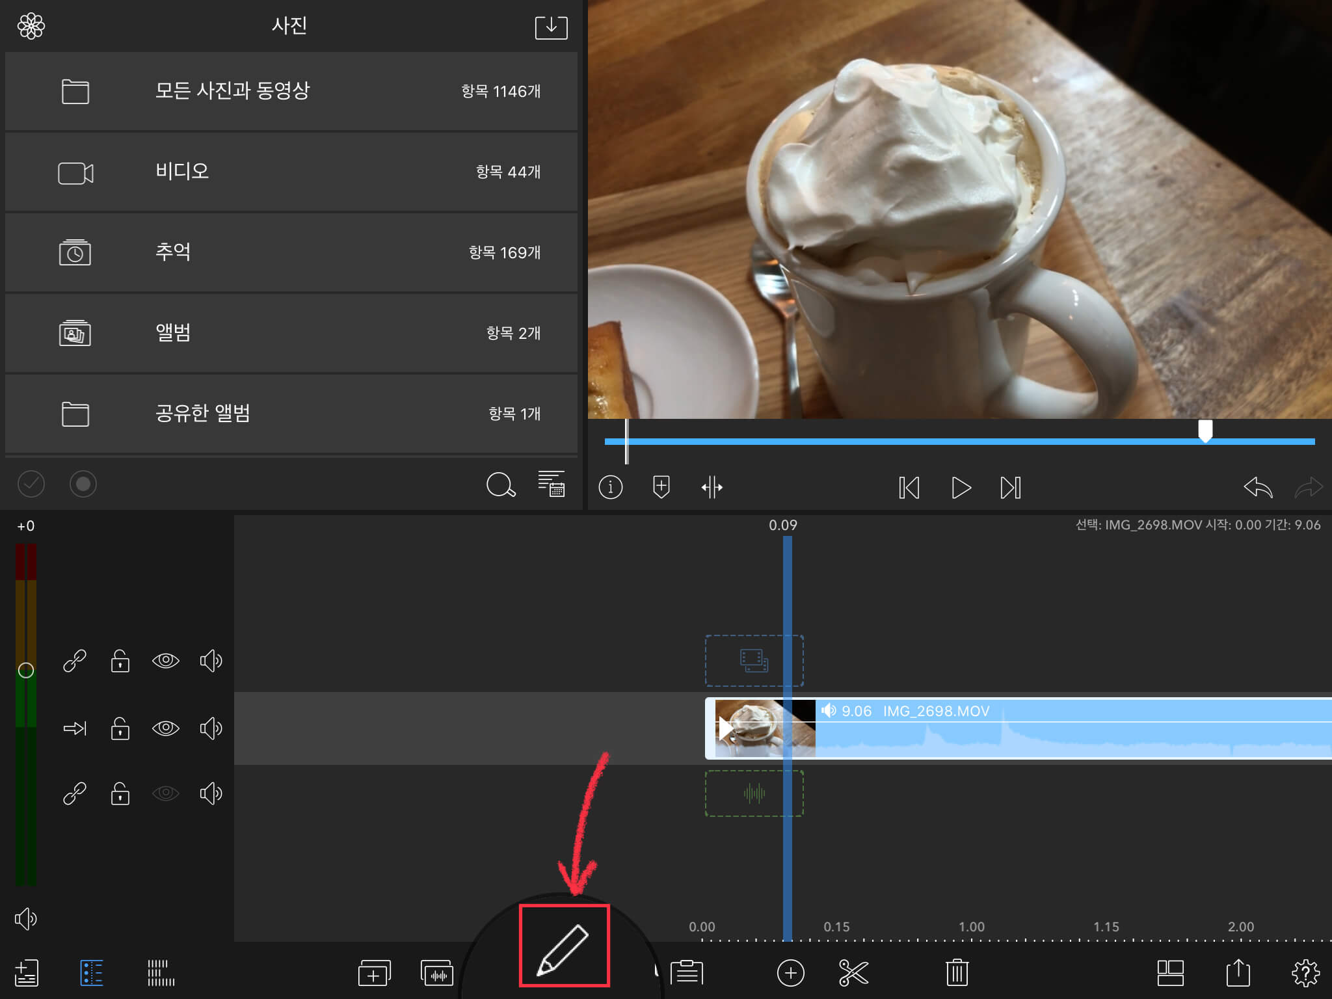Click the white handle on preview scrubber

(x=1205, y=430)
